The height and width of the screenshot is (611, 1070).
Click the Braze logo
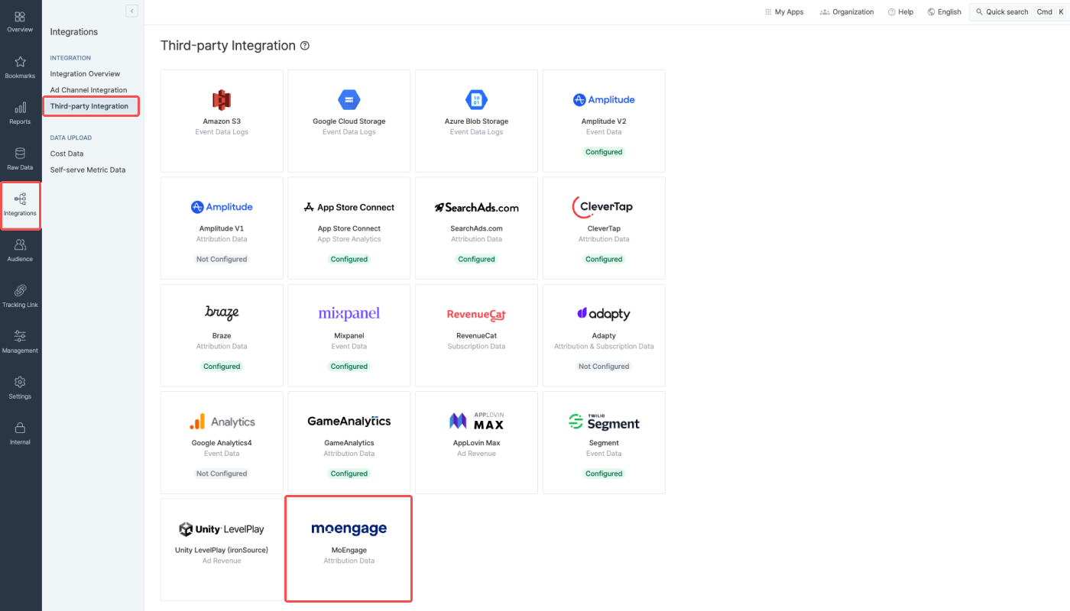pos(222,313)
